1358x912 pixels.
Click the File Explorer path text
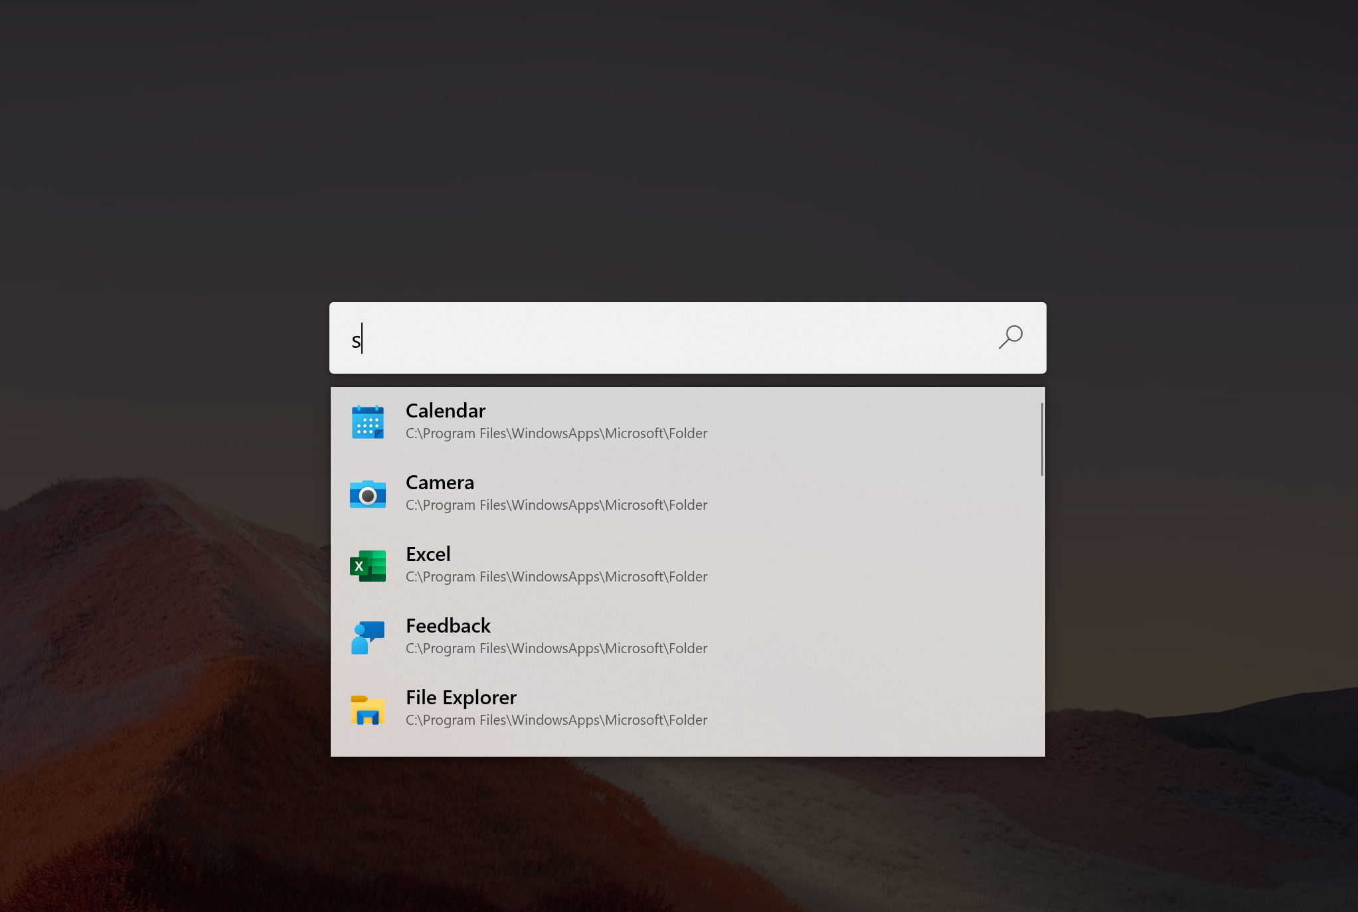tap(556, 720)
